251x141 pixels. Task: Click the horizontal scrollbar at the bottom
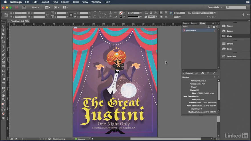[165, 139]
